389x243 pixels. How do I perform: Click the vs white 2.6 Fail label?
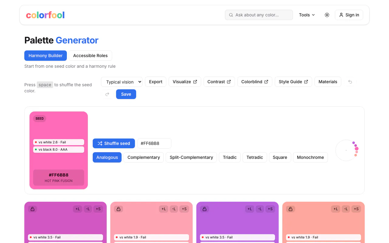pos(59,142)
